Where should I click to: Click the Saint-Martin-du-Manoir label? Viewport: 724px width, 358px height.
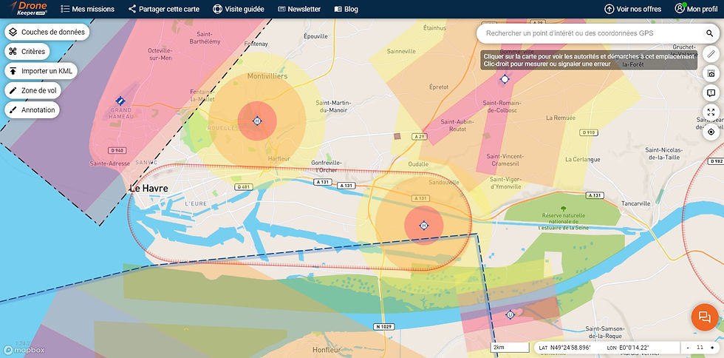[334, 107]
